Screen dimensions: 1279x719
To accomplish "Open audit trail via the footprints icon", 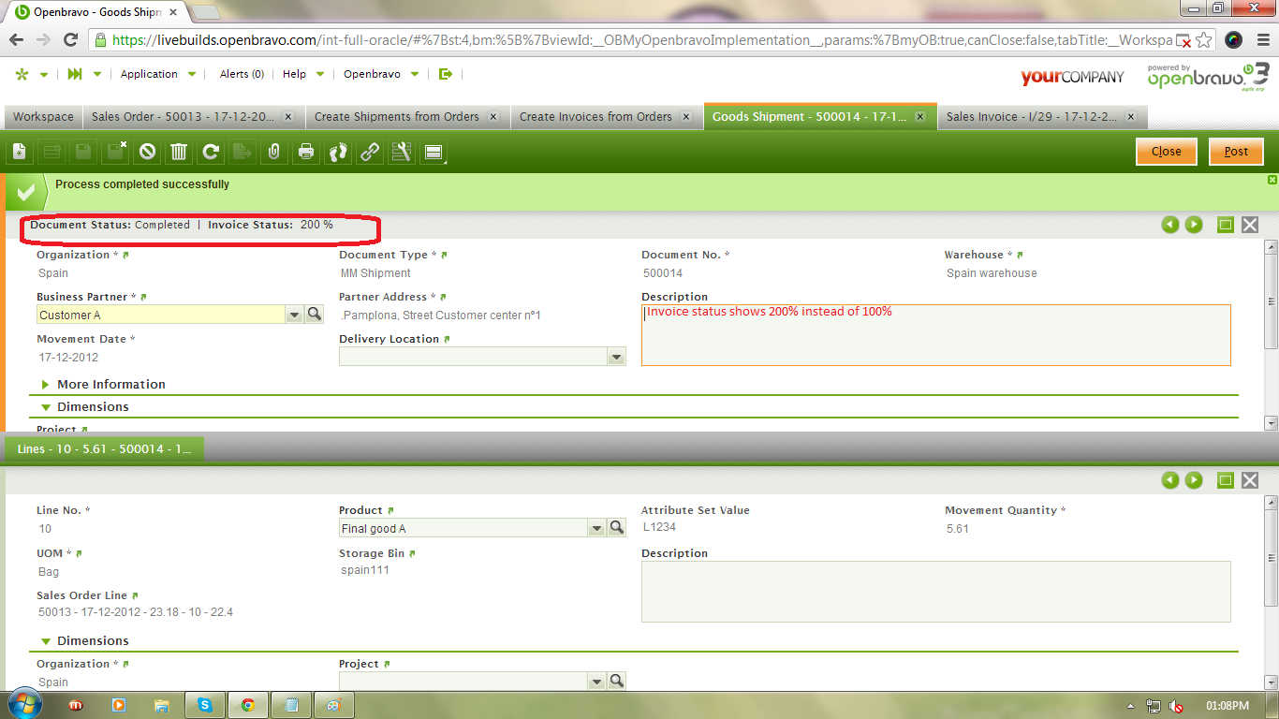I will (x=338, y=152).
